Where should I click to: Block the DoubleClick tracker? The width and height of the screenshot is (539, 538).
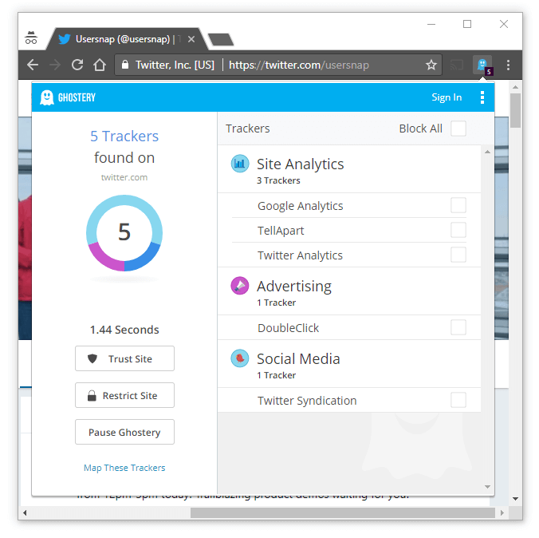point(458,328)
